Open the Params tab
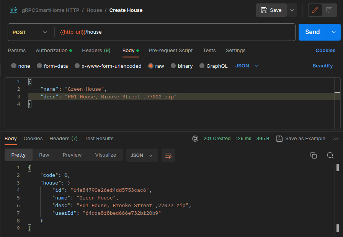The height and width of the screenshot is (237, 343). [x=16, y=51]
